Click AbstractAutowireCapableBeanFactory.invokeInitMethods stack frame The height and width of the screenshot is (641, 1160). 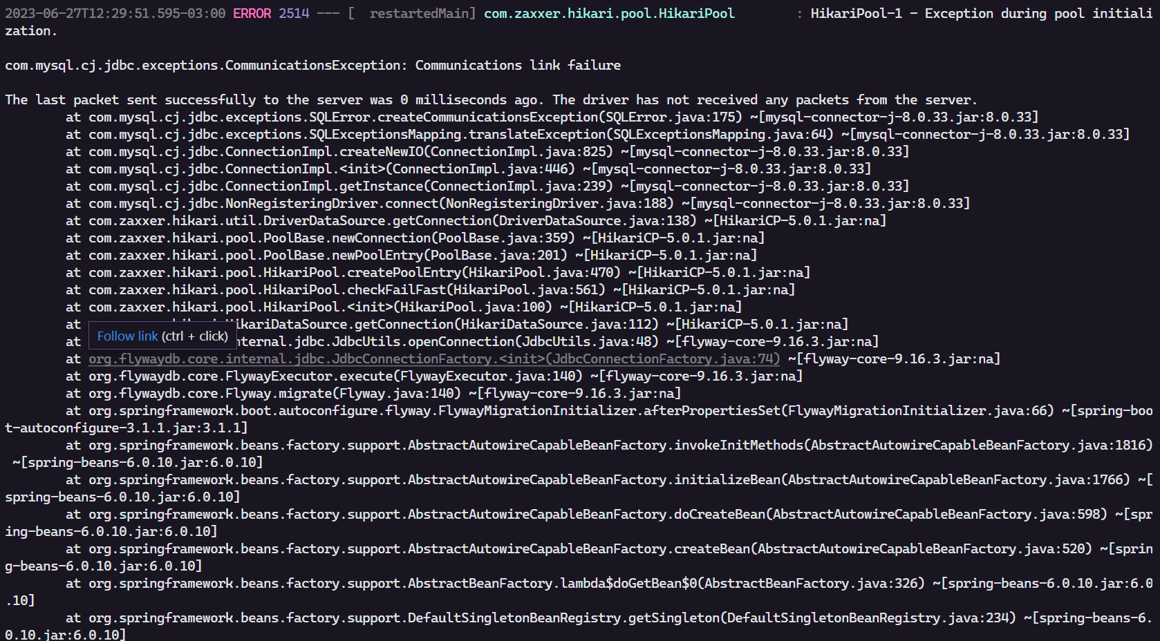pos(579,454)
